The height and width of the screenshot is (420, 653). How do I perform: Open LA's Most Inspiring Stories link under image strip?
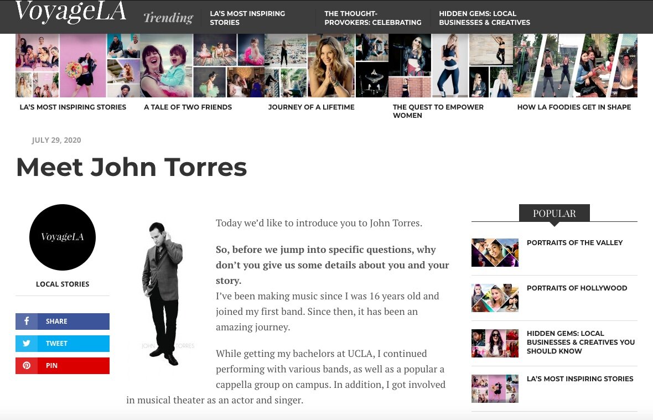[x=73, y=107]
